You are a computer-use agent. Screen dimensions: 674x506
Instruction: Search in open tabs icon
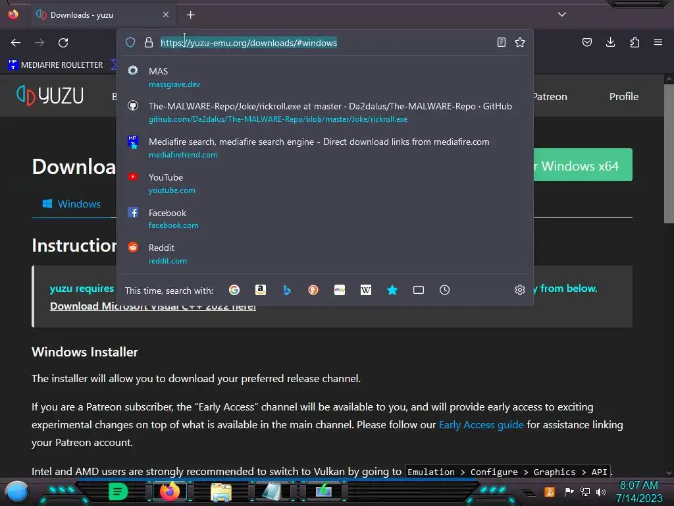[x=419, y=290]
